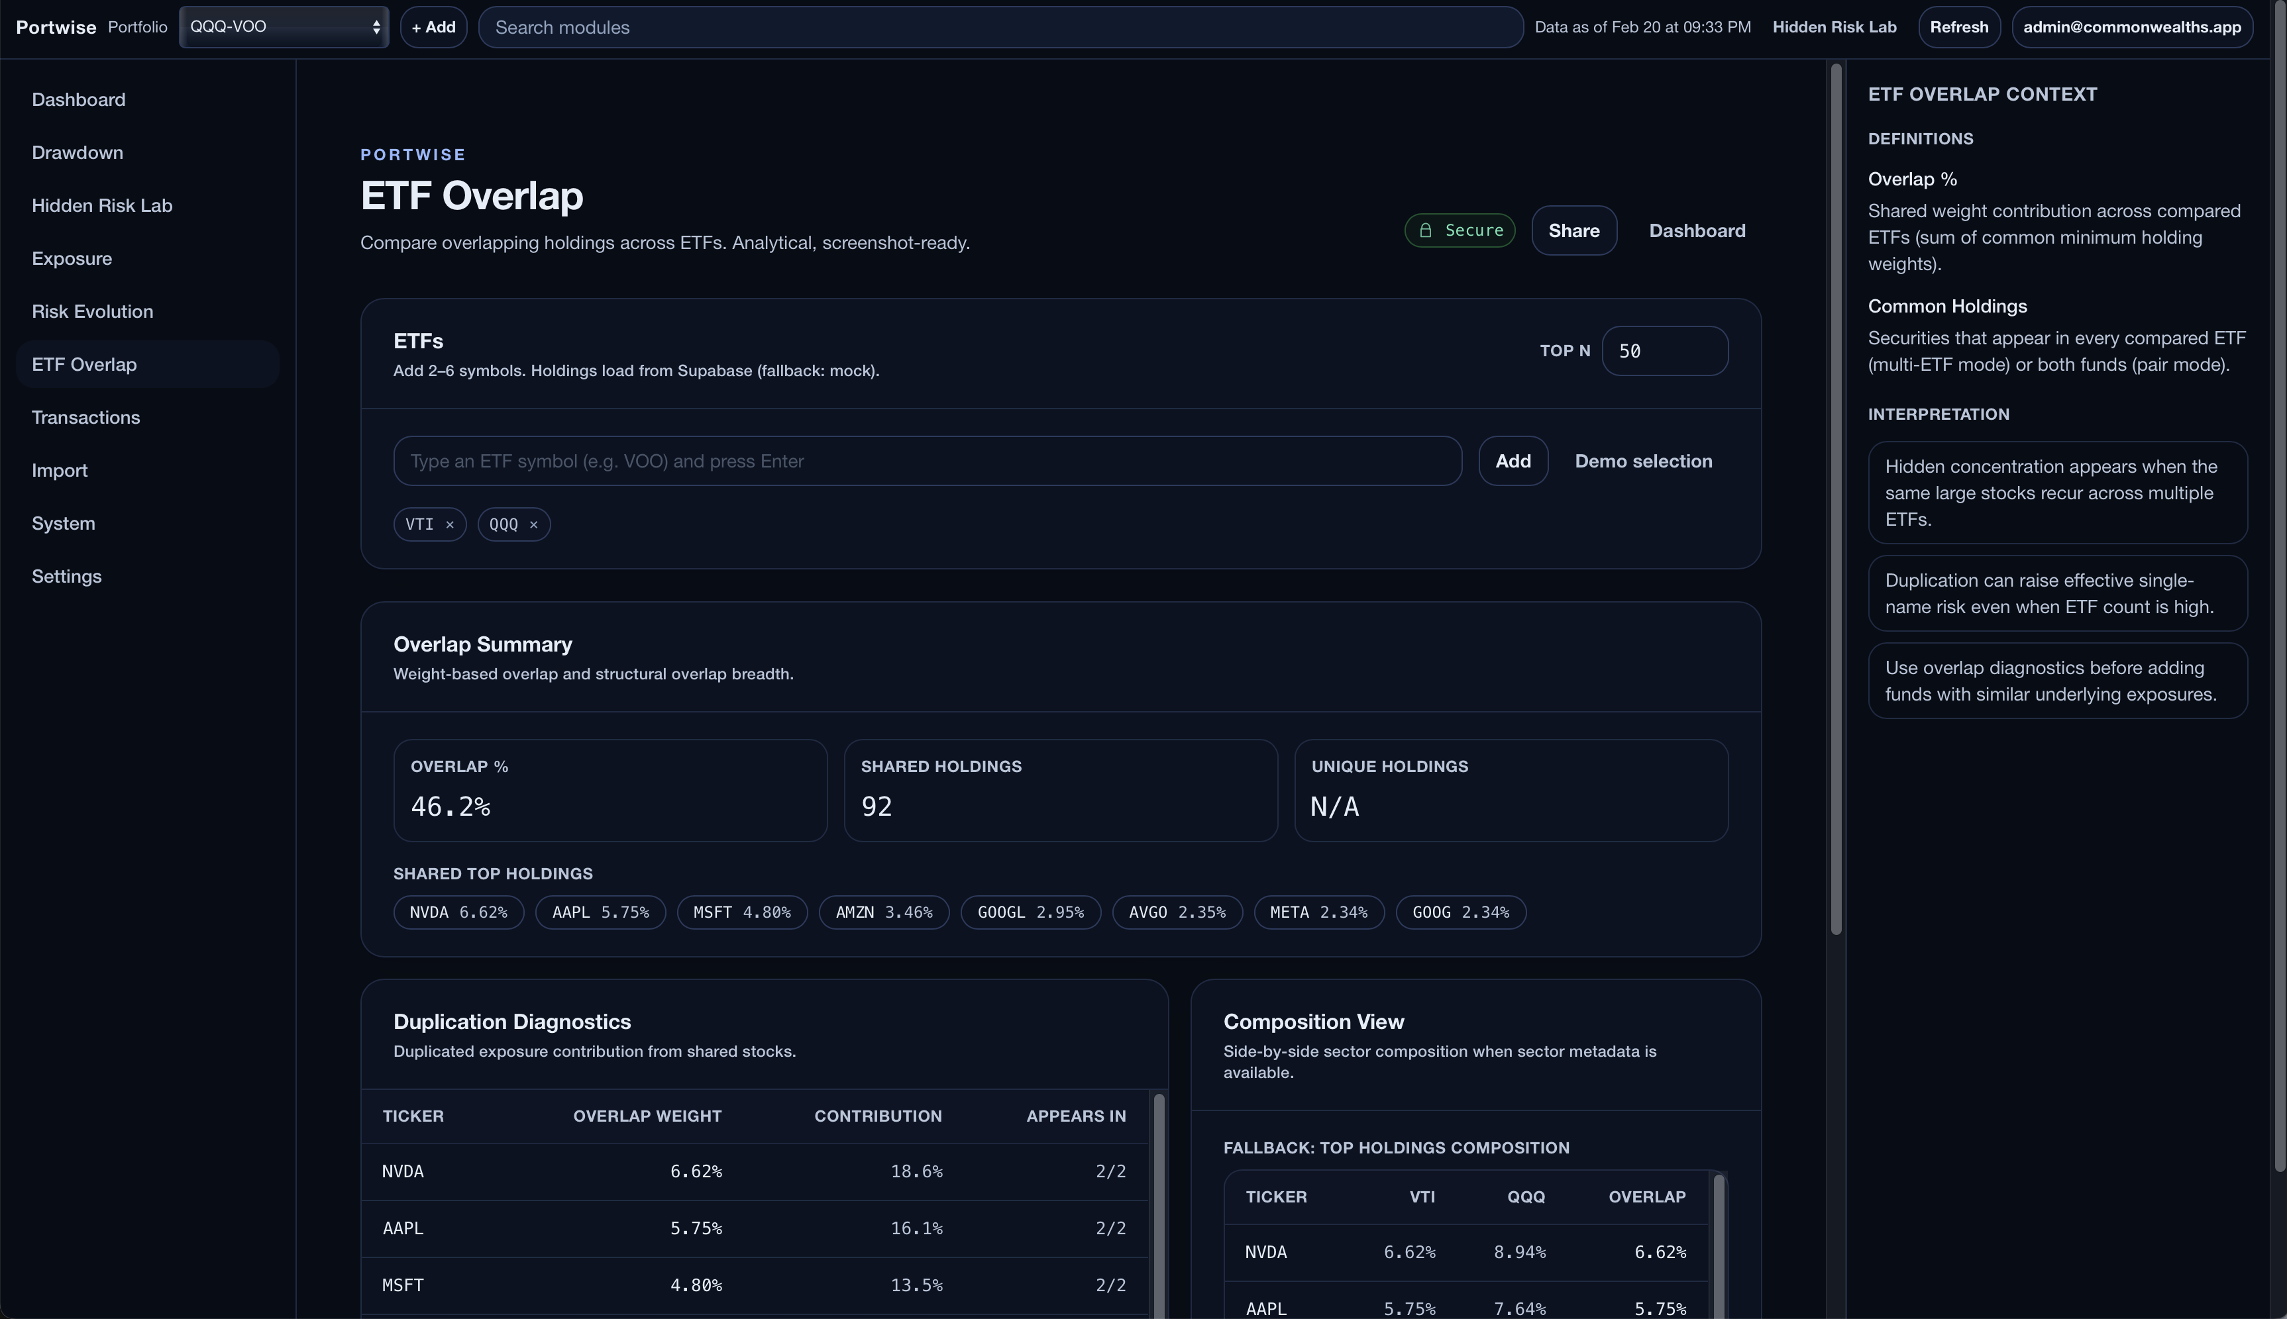This screenshot has width=2287, height=1319.
Task: Select the GOOGL 2.95% shared holding chip
Action: point(1030,912)
